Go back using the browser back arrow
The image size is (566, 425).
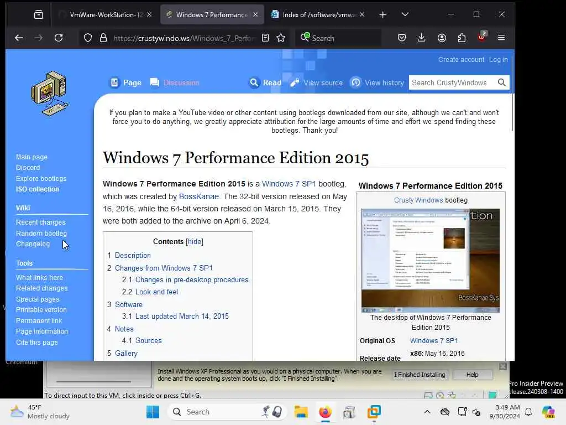(19, 38)
